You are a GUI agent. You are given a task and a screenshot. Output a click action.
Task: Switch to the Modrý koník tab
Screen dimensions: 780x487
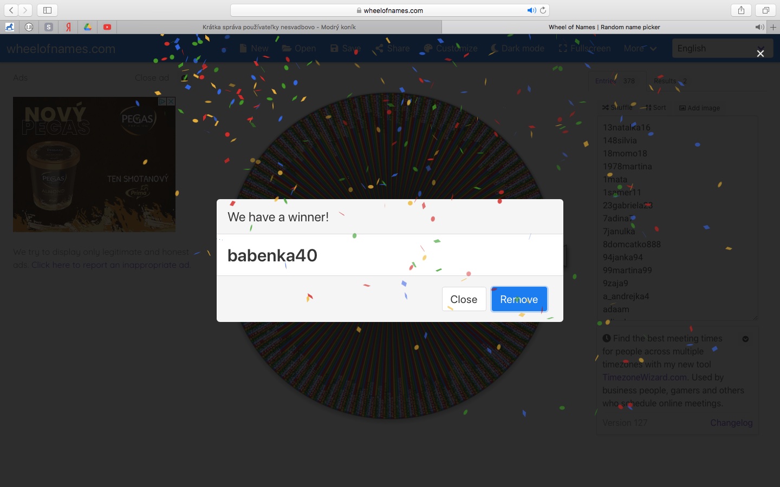(279, 27)
